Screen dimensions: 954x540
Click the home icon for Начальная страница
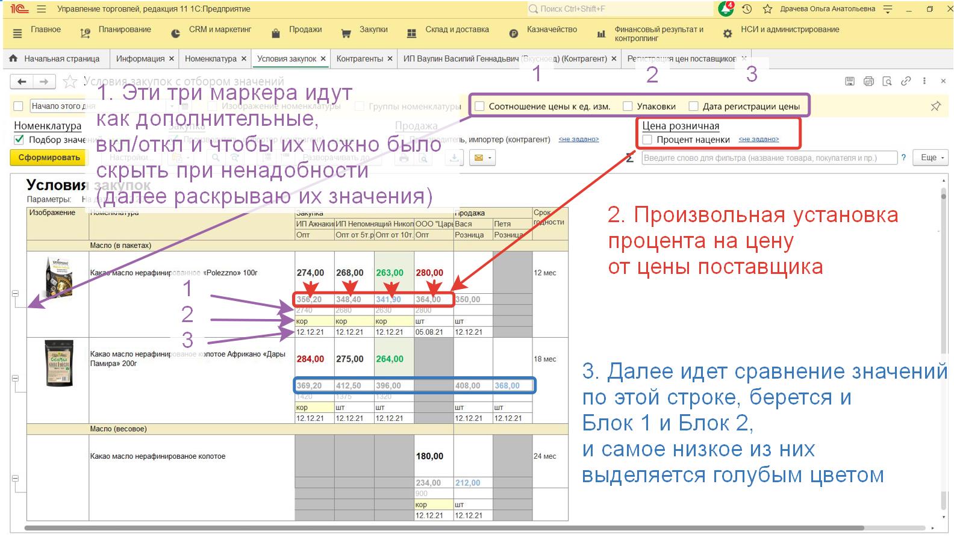(x=13, y=58)
